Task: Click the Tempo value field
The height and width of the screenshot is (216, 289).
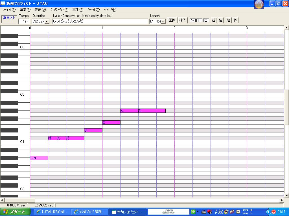Action: [24, 21]
